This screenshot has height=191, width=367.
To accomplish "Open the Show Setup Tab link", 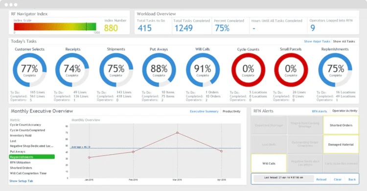I will tap(21, 181).
